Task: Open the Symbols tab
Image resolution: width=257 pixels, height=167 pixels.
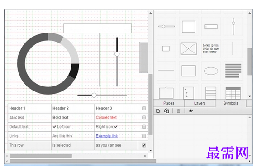Action: pos(231,103)
